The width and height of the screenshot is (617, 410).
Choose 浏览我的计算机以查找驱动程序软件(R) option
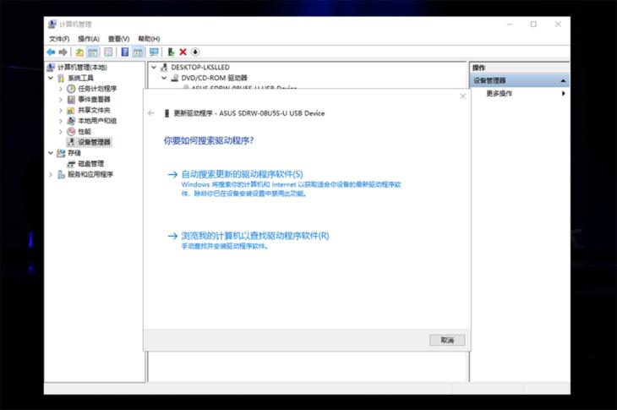(254, 236)
